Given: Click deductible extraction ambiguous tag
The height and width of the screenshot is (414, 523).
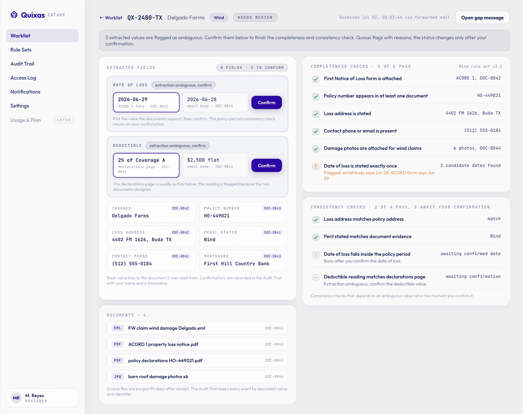Looking at the screenshot, I should 178,146.
